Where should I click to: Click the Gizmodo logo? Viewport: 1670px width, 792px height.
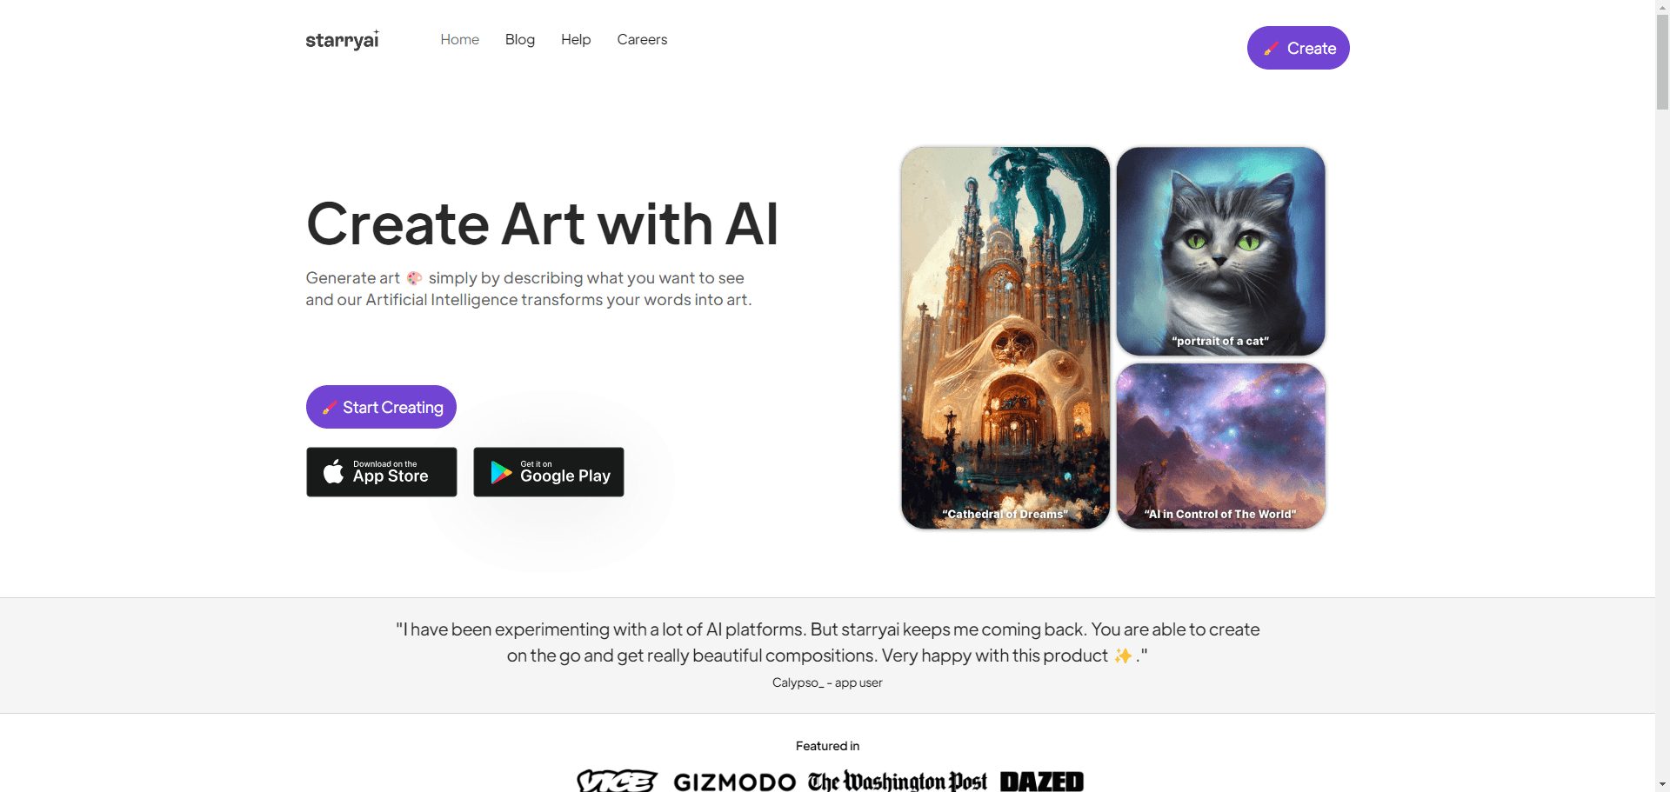(735, 782)
